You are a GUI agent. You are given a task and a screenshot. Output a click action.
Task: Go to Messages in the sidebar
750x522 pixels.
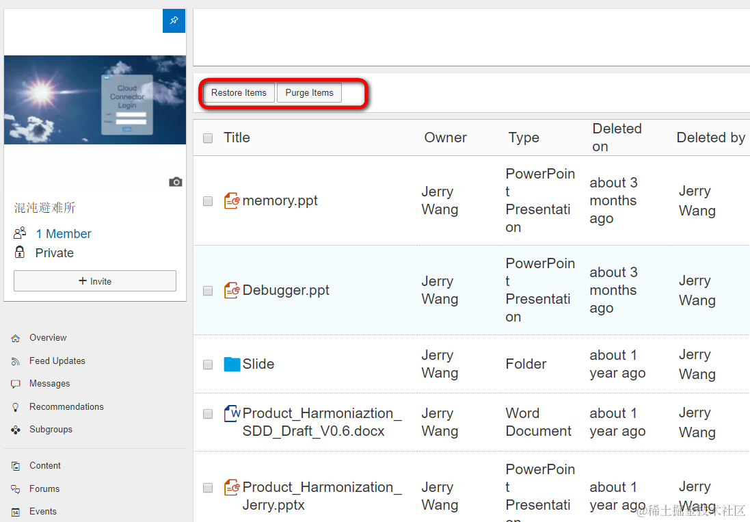point(50,383)
